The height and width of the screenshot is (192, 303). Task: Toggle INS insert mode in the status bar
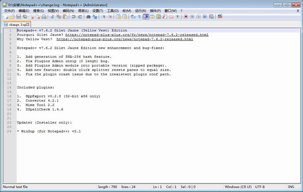pyautogui.click(x=291, y=187)
